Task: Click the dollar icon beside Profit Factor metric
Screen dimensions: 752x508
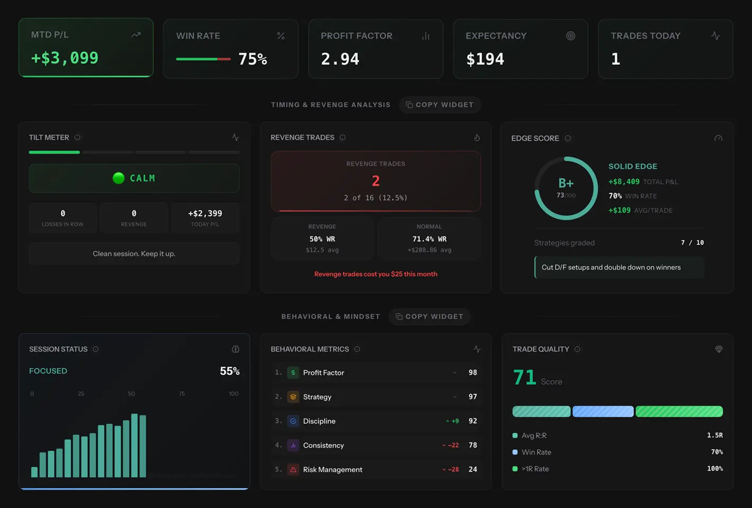Action: point(293,372)
